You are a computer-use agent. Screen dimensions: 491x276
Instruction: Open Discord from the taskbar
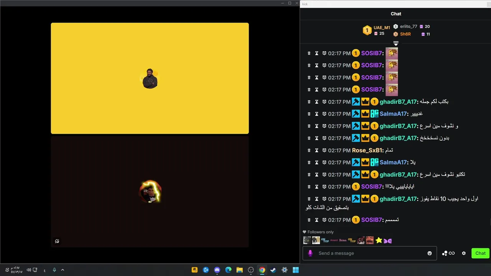(x=217, y=270)
